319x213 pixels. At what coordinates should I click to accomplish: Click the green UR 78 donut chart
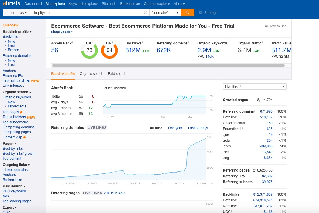(x=89, y=50)
